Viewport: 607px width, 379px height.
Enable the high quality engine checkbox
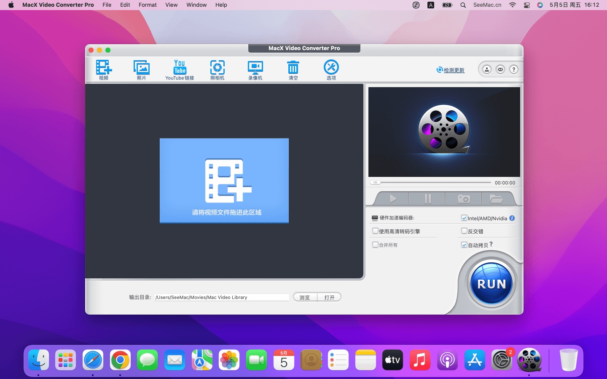pos(375,231)
